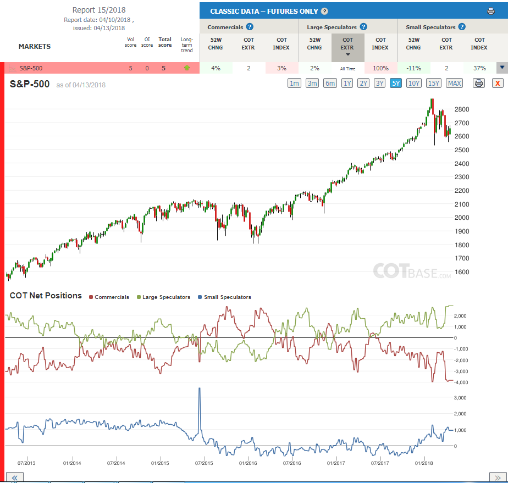Click the 'All Time' COT EXTR cell
Viewport: 508px width, 483px height.
click(x=347, y=68)
